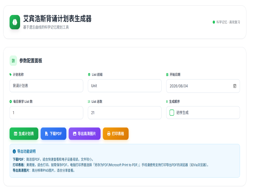This screenshot has height=191, width=255.
Task: Click the 计划名称 label
Action: 18,74
